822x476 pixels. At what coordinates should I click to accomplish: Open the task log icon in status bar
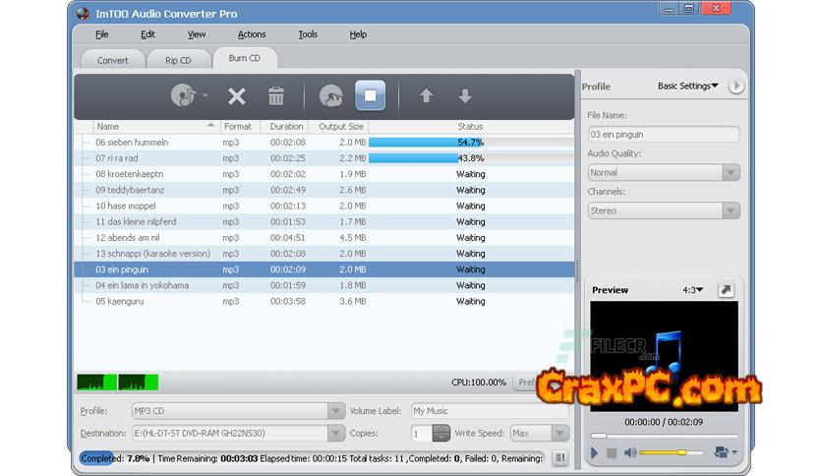559,457
